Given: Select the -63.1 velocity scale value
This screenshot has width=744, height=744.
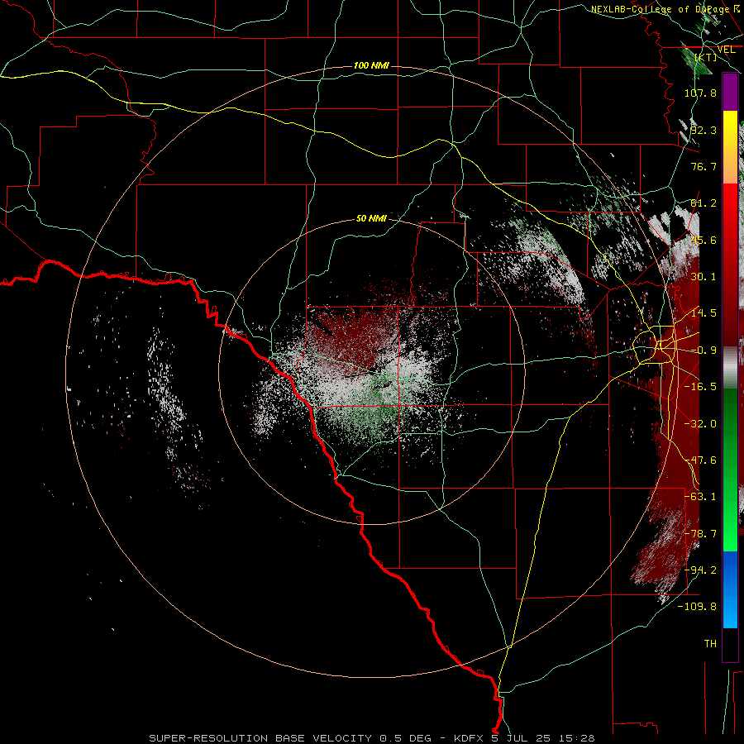Looking at the screenshot, I should (700, 497).
